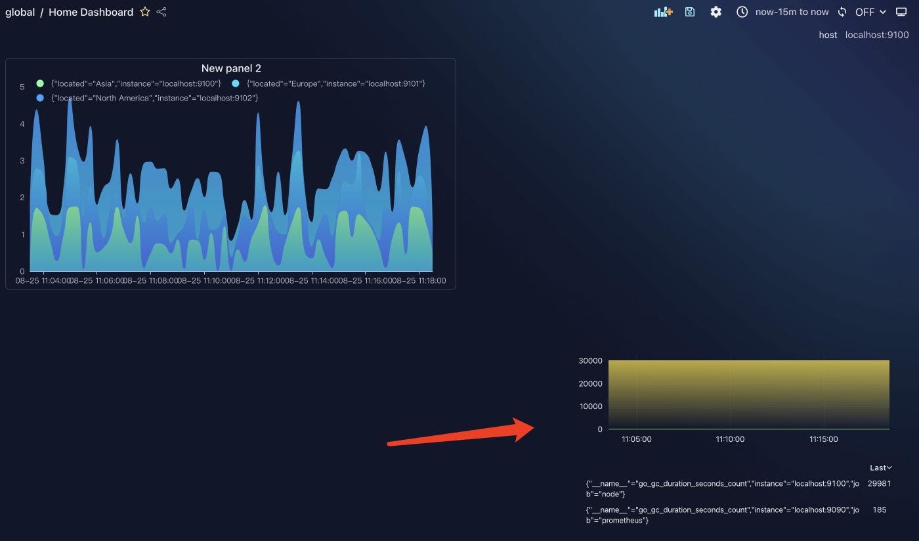The width and height of the screenshot is (919, 541).
Task: Expand the OFF auto-refresh dropdown
Action: (x=870, y=12)
